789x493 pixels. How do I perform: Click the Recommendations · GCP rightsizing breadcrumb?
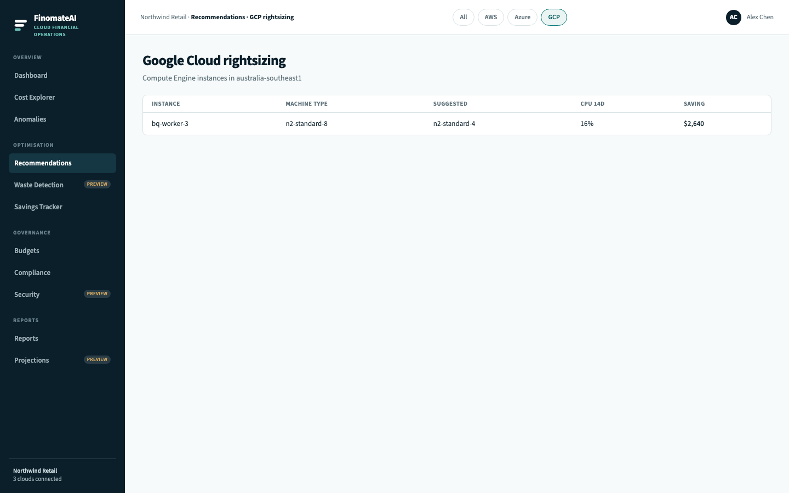point(242,18)
